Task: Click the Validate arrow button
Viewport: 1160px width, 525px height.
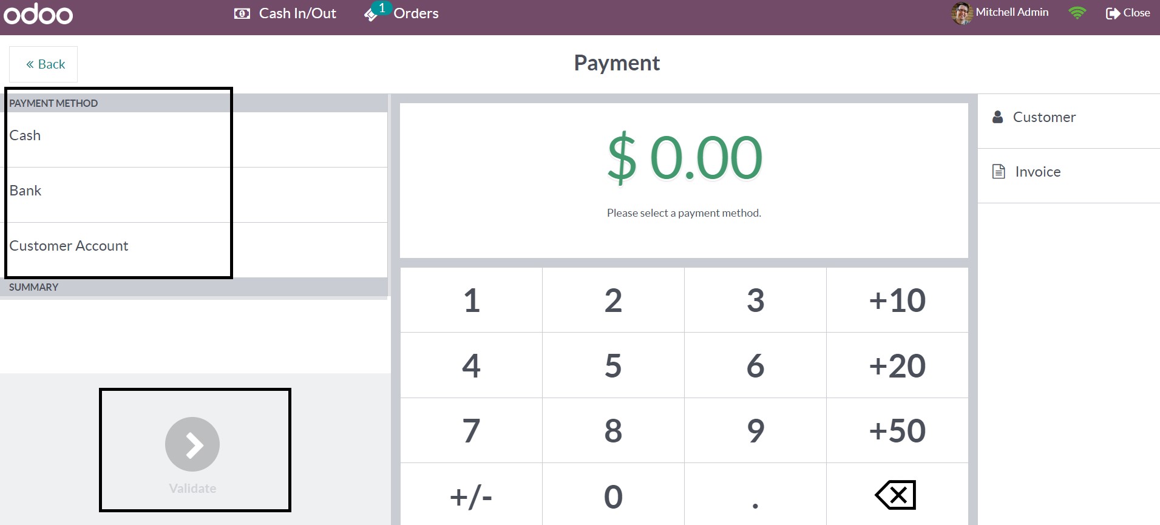Action: pyautogui.click(x=192, y=444)
